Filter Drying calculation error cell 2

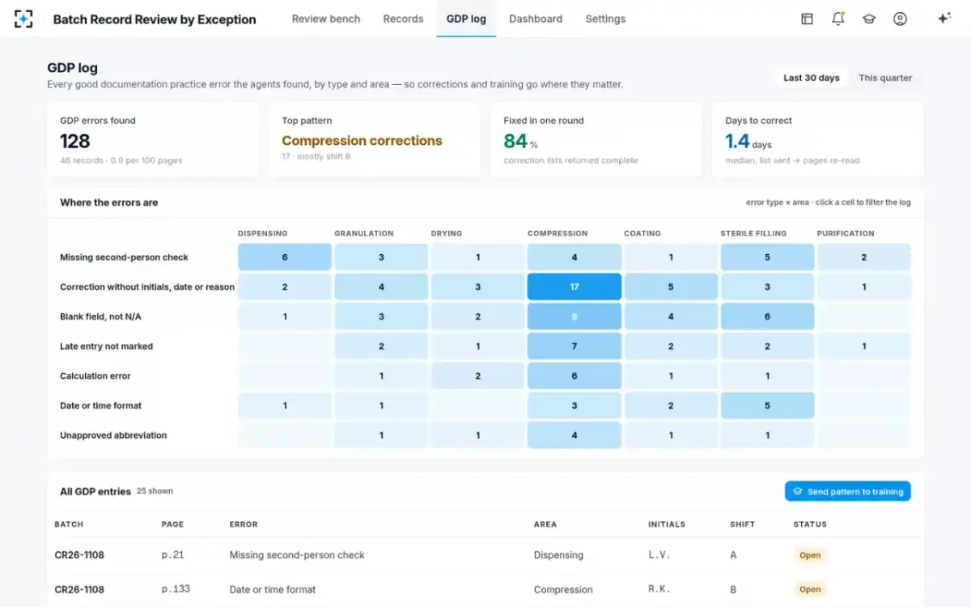[478, 376]
